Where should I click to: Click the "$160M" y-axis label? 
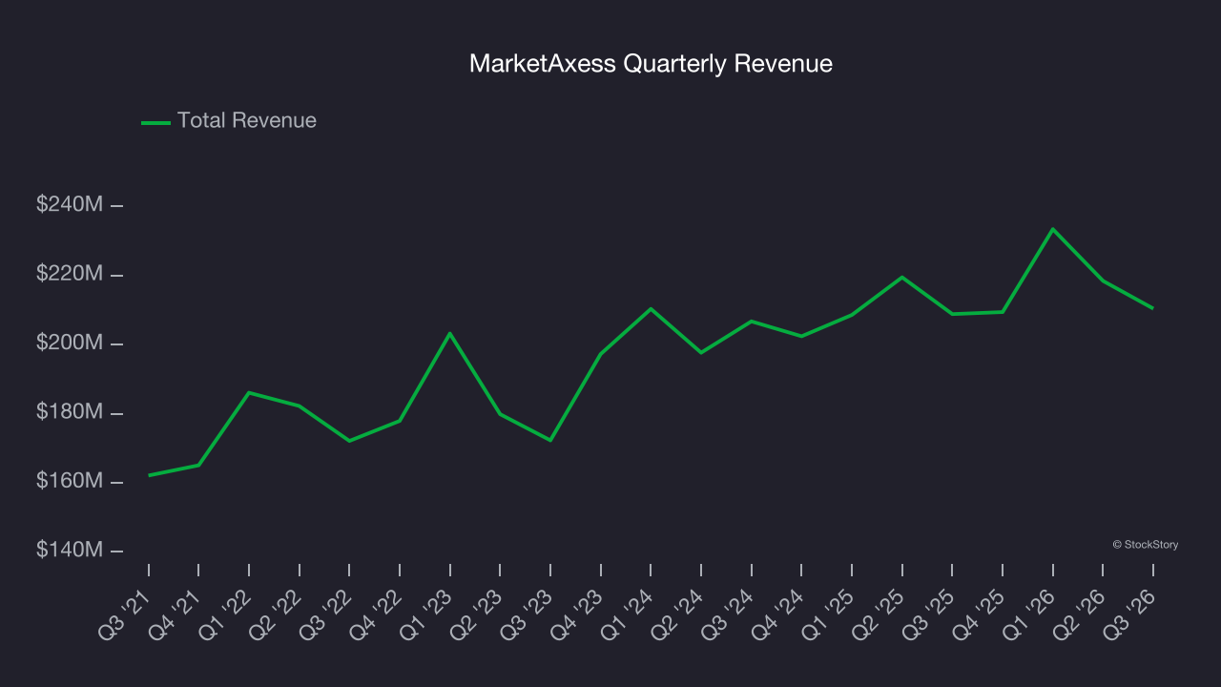click(70, 482)
